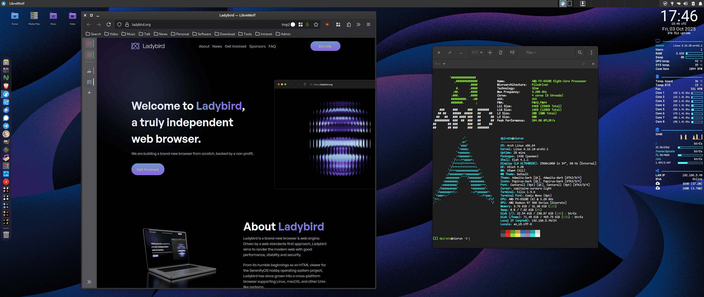
Task: Click the uBlock Origin extension icon
Action: click(327, 24)
